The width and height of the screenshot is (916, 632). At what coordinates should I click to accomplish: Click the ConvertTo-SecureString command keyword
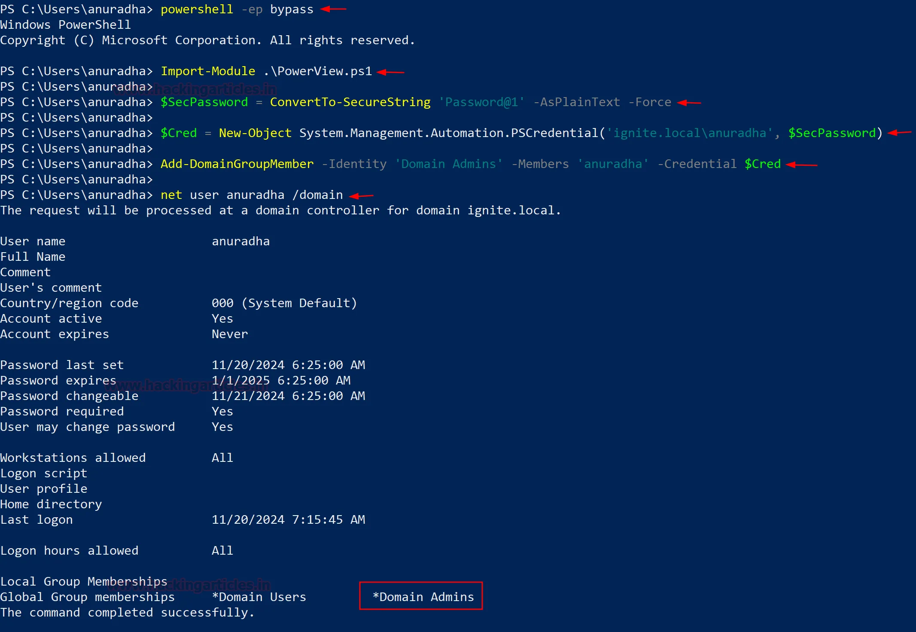tap(350, 102)
